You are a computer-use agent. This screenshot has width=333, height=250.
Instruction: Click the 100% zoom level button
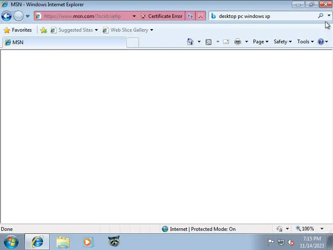tap(305, 229)
